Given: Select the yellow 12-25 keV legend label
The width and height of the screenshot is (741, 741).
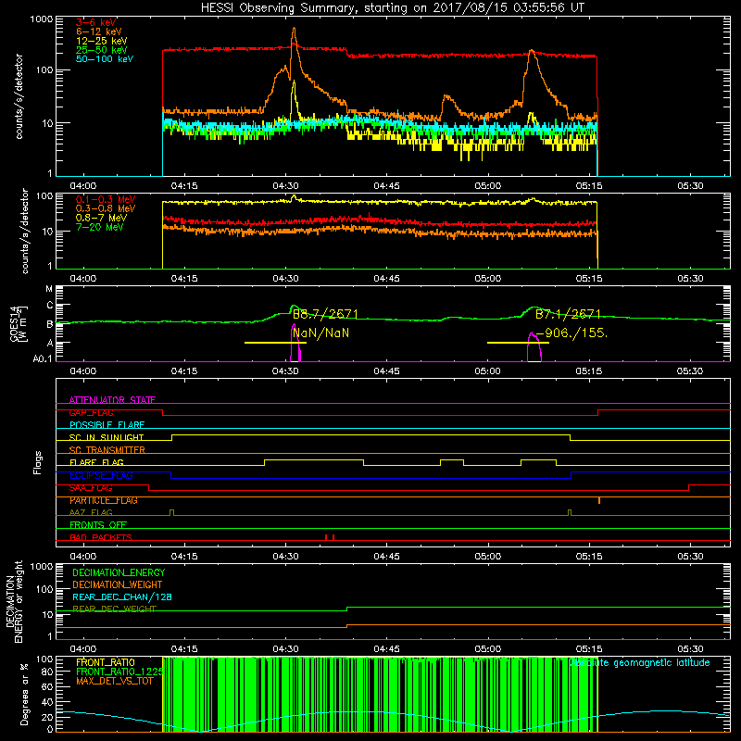Looking at the screenshot, I should tap(102, 41).
